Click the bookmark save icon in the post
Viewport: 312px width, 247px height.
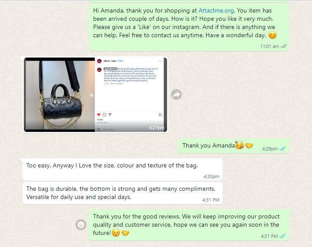(x=160, y=115)
